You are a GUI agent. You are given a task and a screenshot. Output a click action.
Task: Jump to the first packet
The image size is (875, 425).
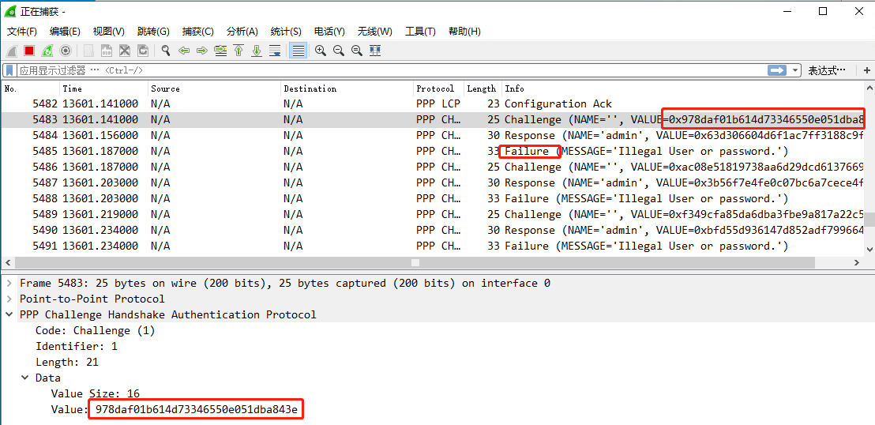238,51
